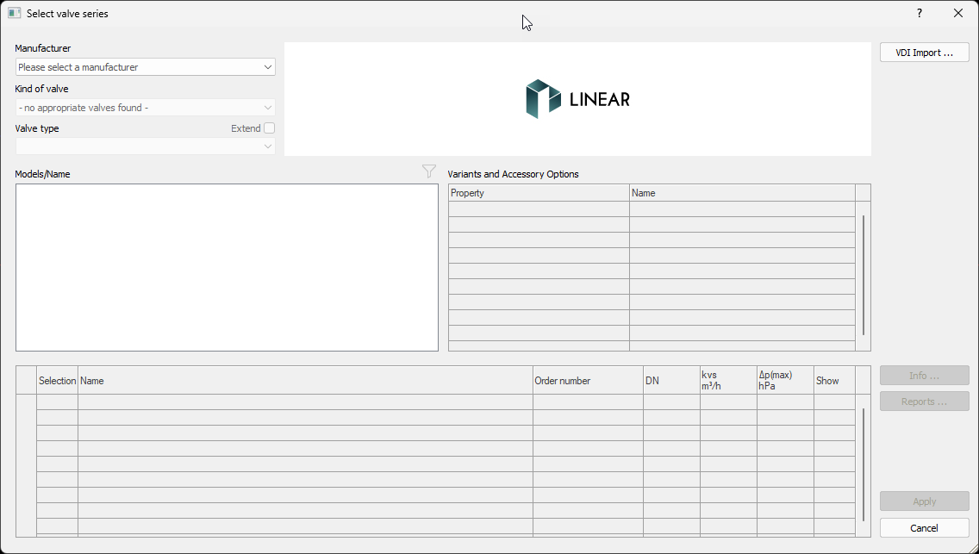Click the Δp(max) hPa column header

[x=785, y=381]
